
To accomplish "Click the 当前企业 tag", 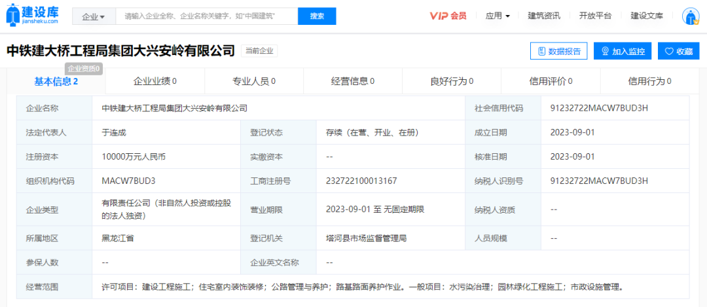I will coord(259,51).
